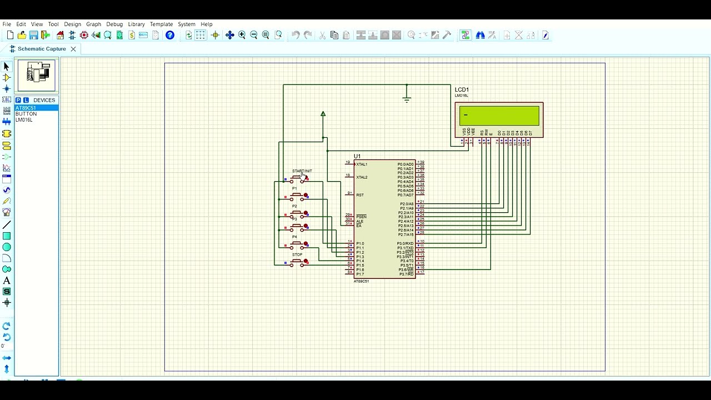Select the 2D symbol S tool
Viewport: 711px width, 400px height.
point(7,292)
